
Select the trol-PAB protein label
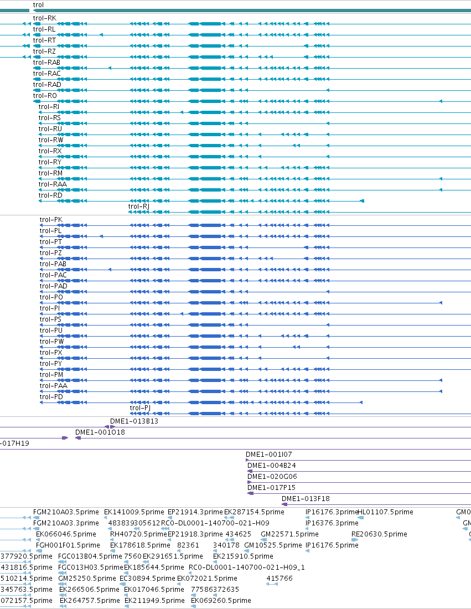(x=53, y=264)
